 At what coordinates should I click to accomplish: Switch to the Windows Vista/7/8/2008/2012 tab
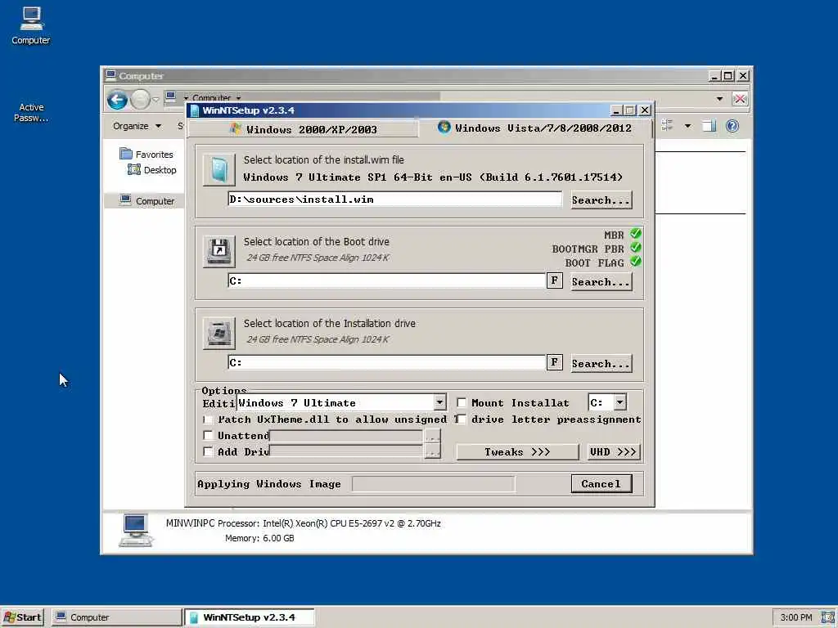point(535,128)
